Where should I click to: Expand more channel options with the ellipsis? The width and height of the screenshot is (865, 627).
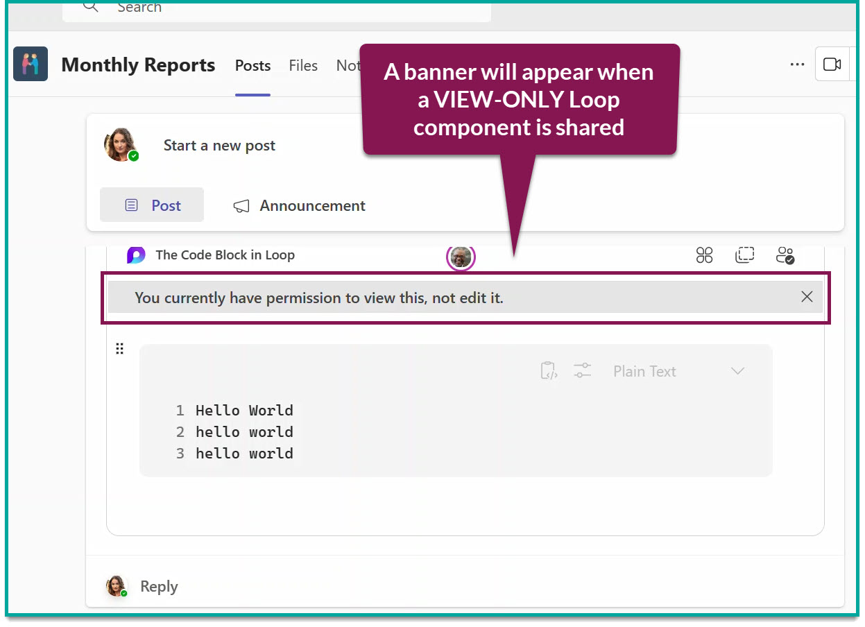[x=796, y=64]
